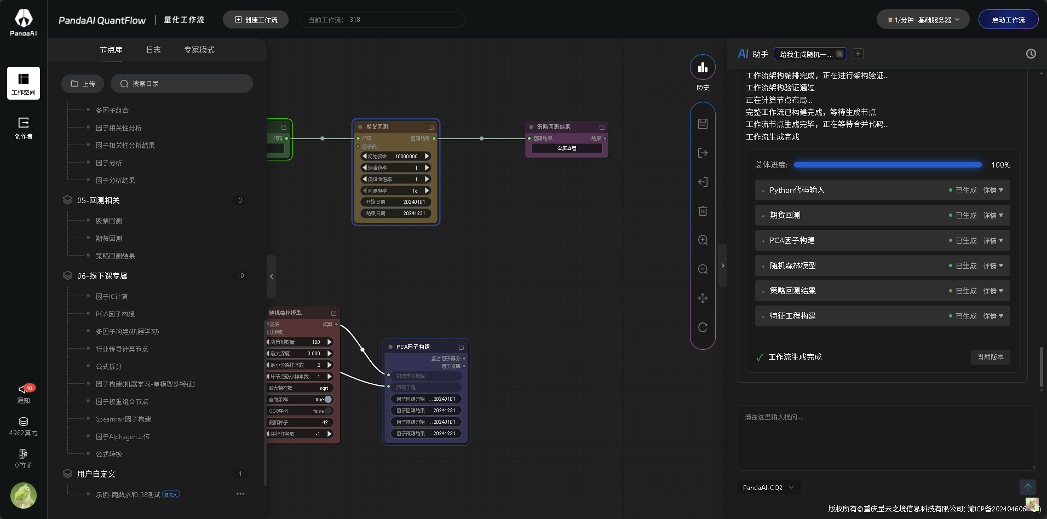Click the 当前版本 button
Viewport: 1047px width, 519px height.
pyautogui.click(x=991, y=357)
